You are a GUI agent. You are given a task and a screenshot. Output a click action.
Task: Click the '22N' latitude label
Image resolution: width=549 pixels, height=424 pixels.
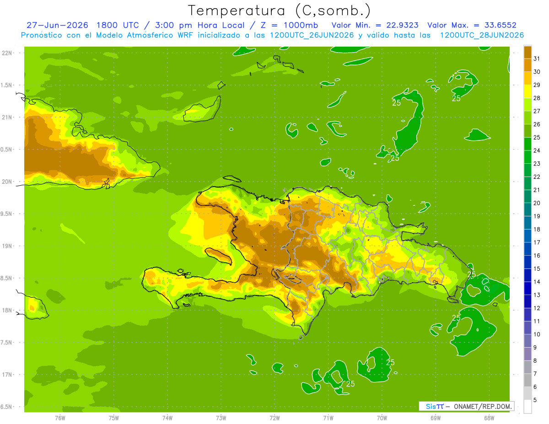(7, 53)
